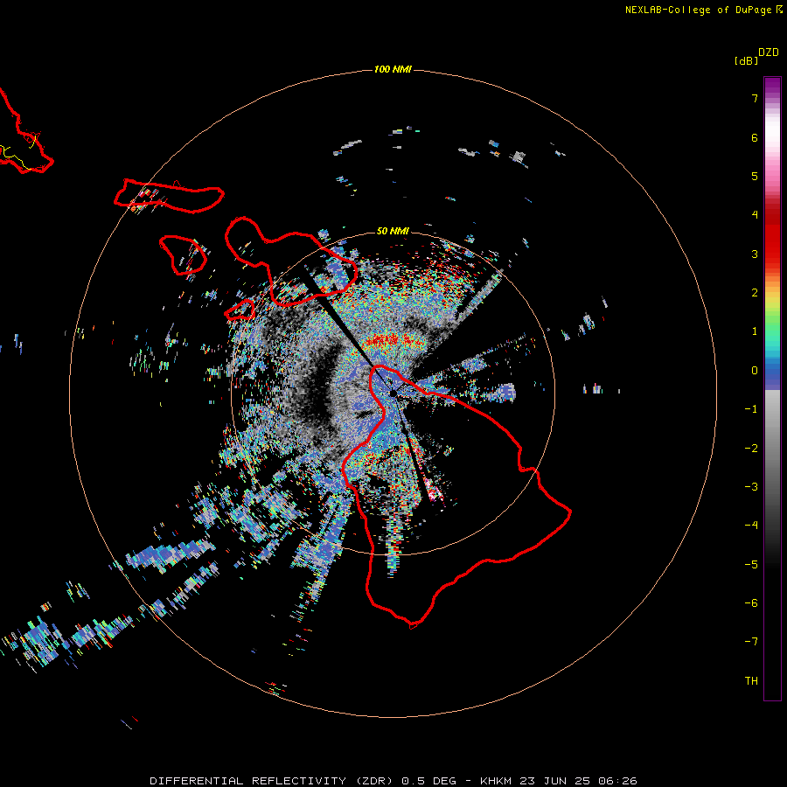Click the -7 value on the color scale
Image resolution: width=787 pixels, height=787 pixels.
751,642
